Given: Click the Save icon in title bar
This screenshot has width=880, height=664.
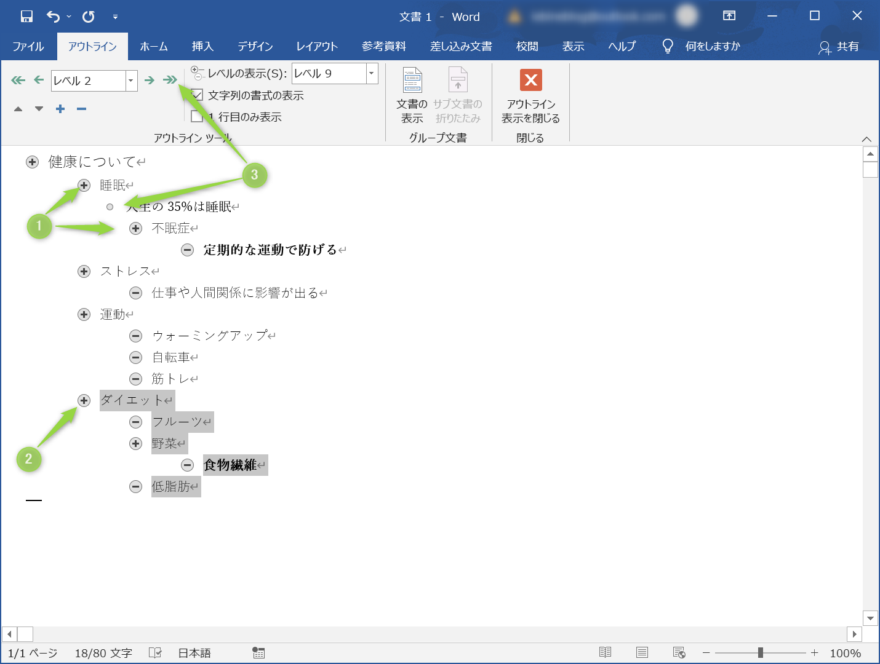Looking at the screenshot, I should 26,17.
